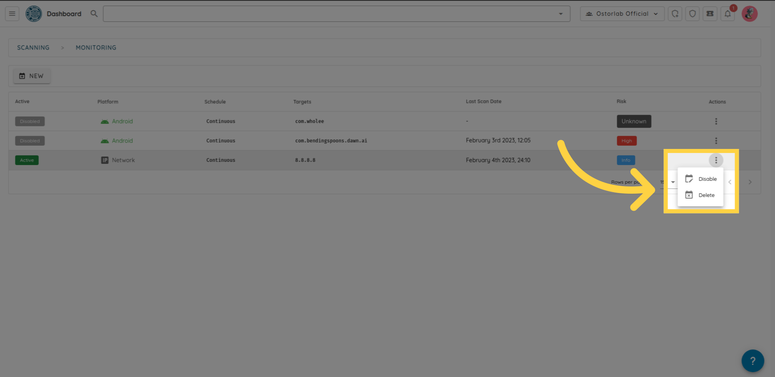Click the Ostorlab logo icon
The height and width of the screenshot is (377, 775).
coord(34,14)
